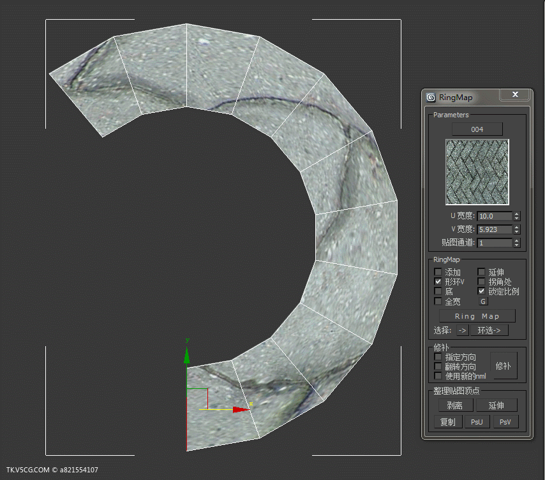Screen dimensions: 545x480
Task: Enable the 使用新的nml option
Action: click(438, 375)
